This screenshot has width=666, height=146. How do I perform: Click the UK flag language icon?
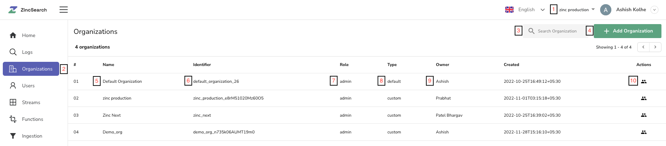point(509,10)
